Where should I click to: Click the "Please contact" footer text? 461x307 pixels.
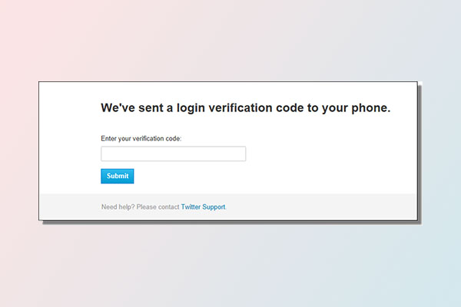click(158, 207)
